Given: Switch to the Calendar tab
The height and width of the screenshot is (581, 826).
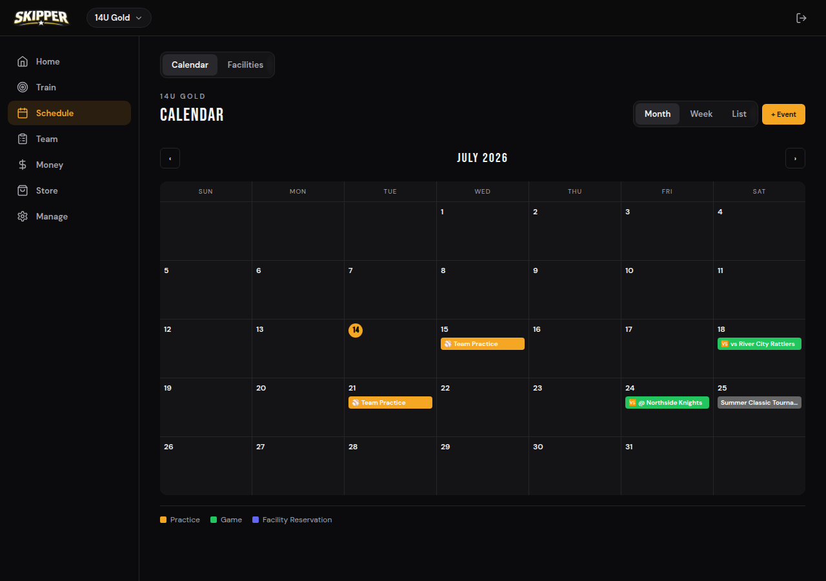Looking at the screenshot, I should click(190, 65).
